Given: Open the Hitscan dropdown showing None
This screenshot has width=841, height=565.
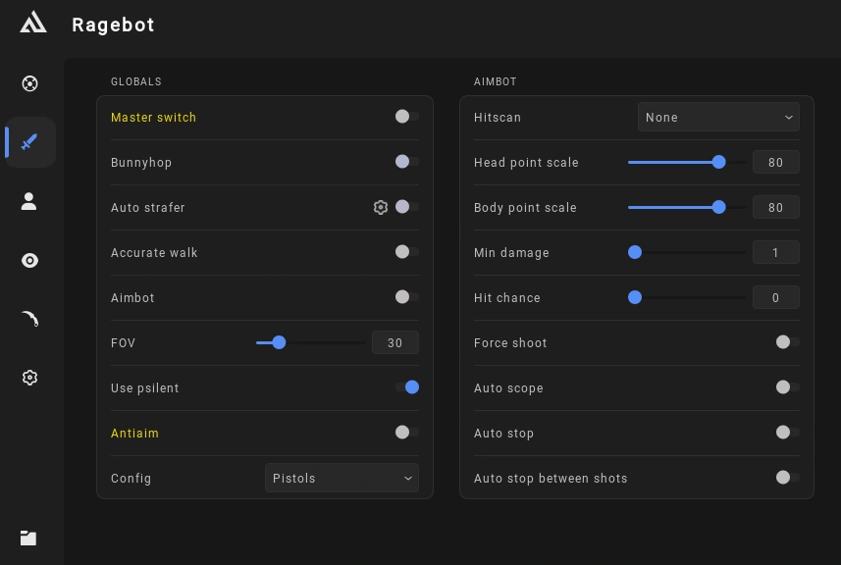Looking at the screenshot, I should click(718, 117).
